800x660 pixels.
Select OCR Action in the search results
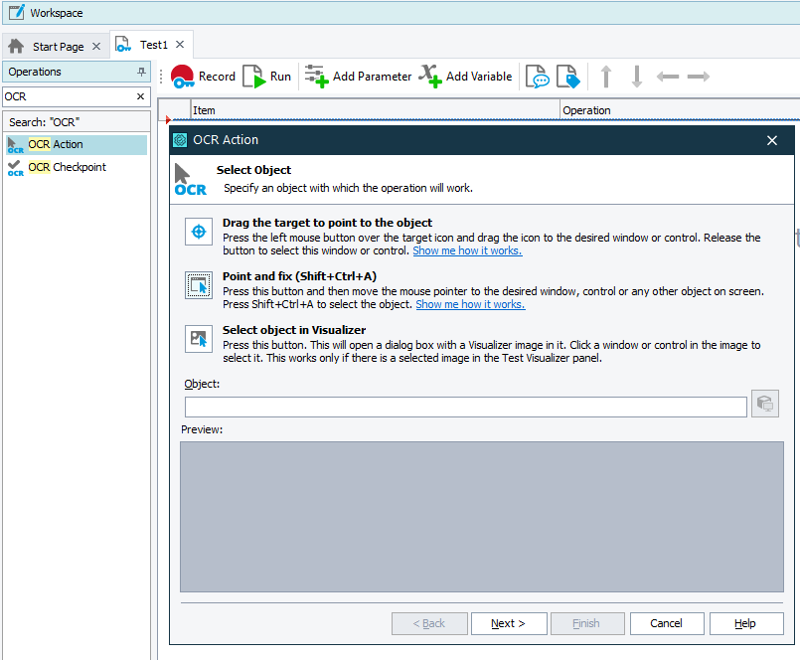(x=57, y=145)
